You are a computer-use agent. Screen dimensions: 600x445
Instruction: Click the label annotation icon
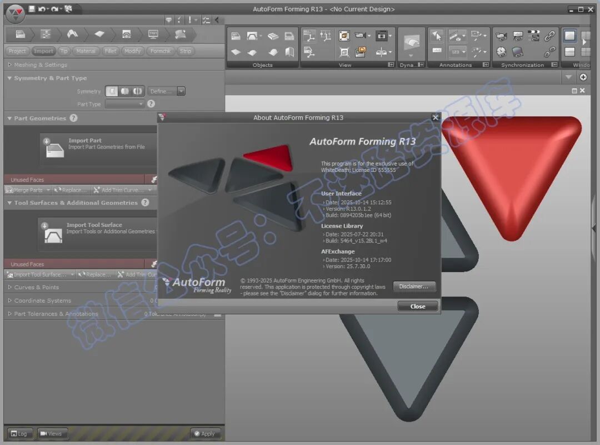click(437, 51)
